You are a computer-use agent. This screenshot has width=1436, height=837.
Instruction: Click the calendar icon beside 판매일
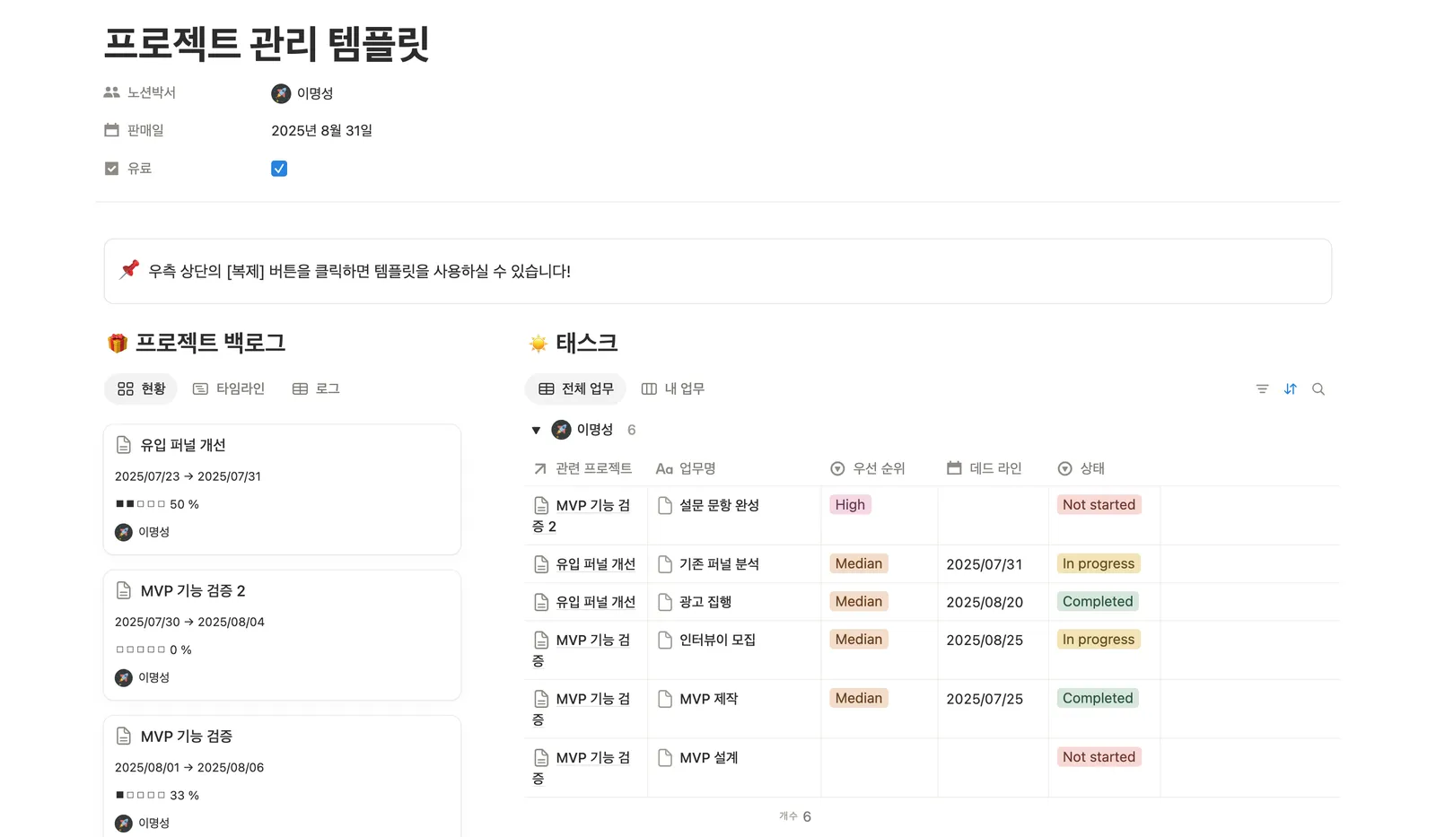pos(111,130)
